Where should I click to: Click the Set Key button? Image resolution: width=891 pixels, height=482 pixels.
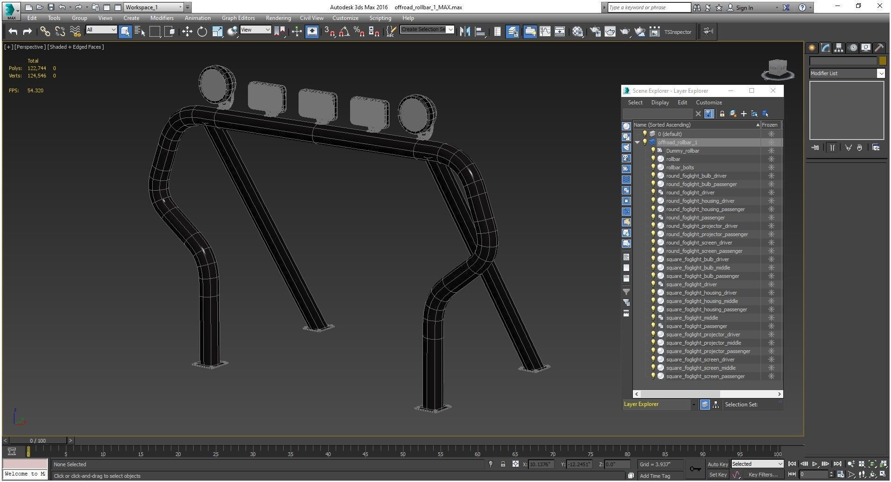point(717,475)
